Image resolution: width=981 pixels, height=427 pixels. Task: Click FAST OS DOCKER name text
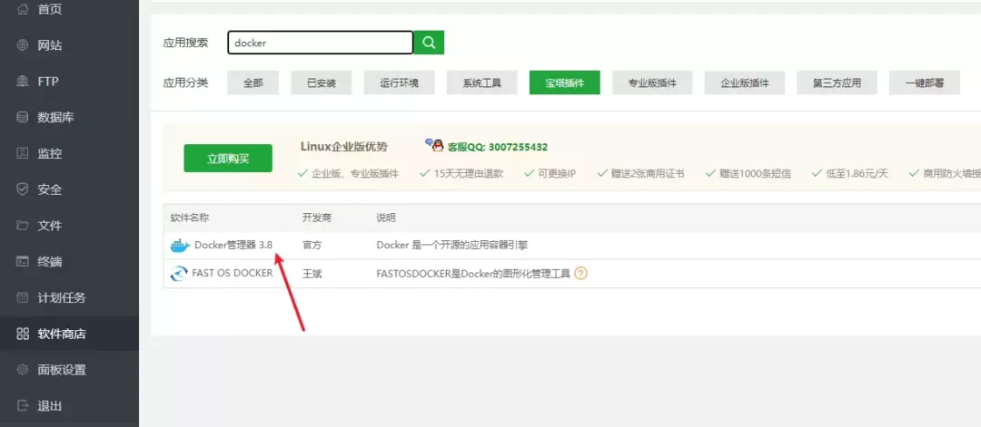(233, 273)
